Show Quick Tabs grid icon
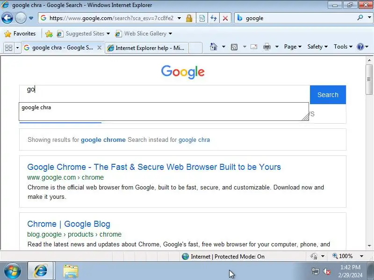374x280 pixels. pyautogui.click(x=8, y=48)
